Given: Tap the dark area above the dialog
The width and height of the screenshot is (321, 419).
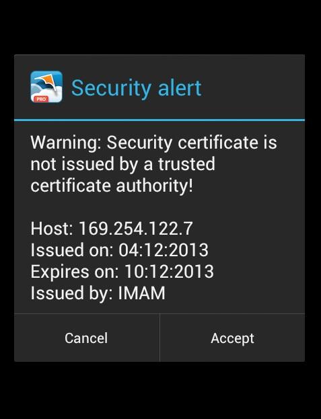Looking at the screenshot, I should tap(160, 27).
